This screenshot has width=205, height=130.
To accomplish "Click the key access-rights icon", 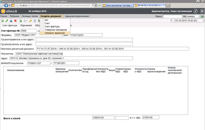I will point(30,21).
